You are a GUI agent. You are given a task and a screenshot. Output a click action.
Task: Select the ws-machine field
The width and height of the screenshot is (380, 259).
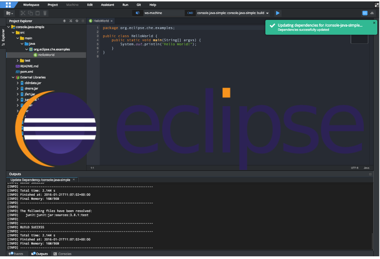pyautogui.click(x=163, y=13)
